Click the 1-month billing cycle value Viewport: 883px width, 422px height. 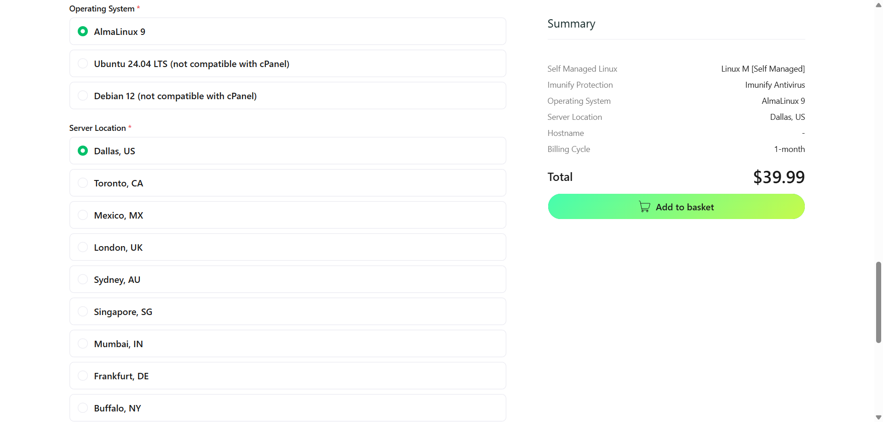(789, 149)
